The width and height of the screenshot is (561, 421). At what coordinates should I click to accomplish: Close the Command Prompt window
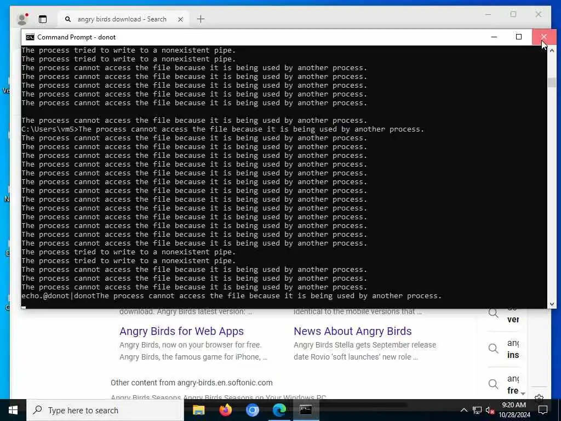(x=544, y=37)
